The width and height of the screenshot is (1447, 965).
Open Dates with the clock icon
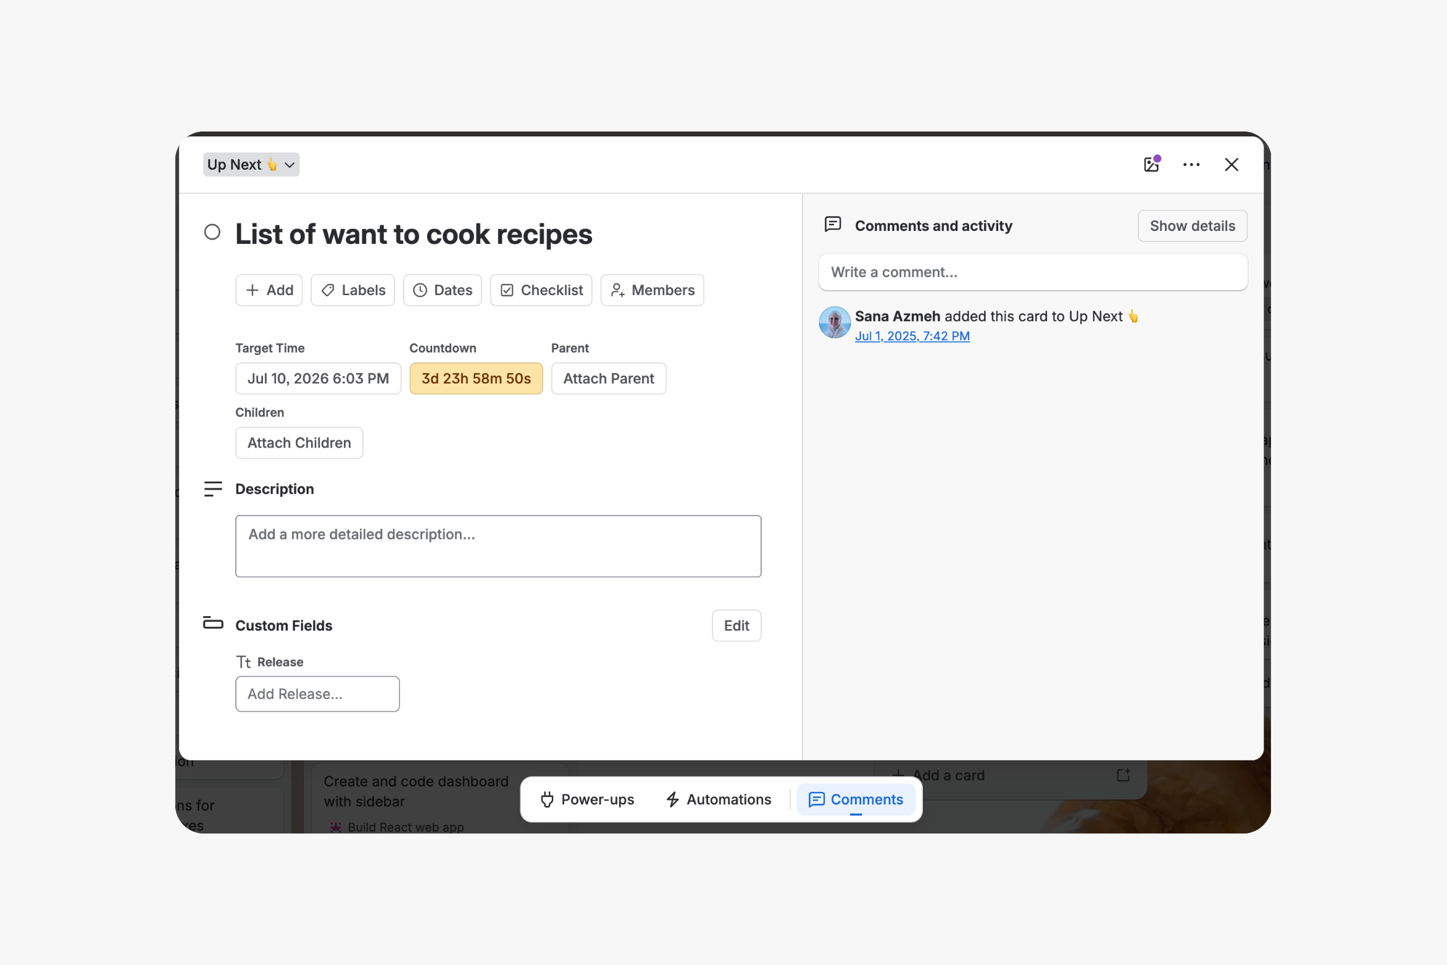click(443, 290)
